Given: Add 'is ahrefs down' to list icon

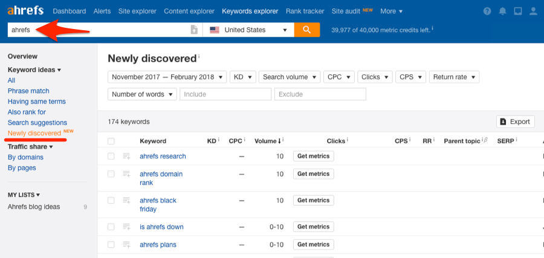Looking at the screenshot, I should (126, 227).
